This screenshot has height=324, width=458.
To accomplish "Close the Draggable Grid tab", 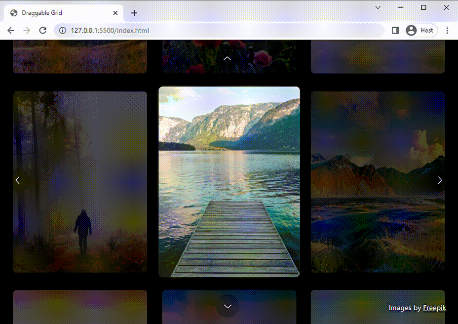I will [x=115, y=13].
